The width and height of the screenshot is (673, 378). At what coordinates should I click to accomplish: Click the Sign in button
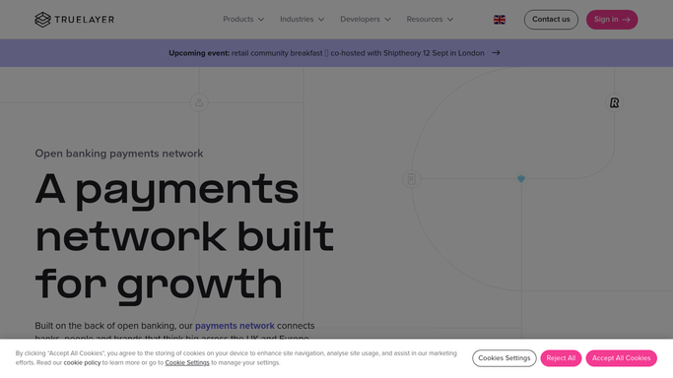coord(612,20)
